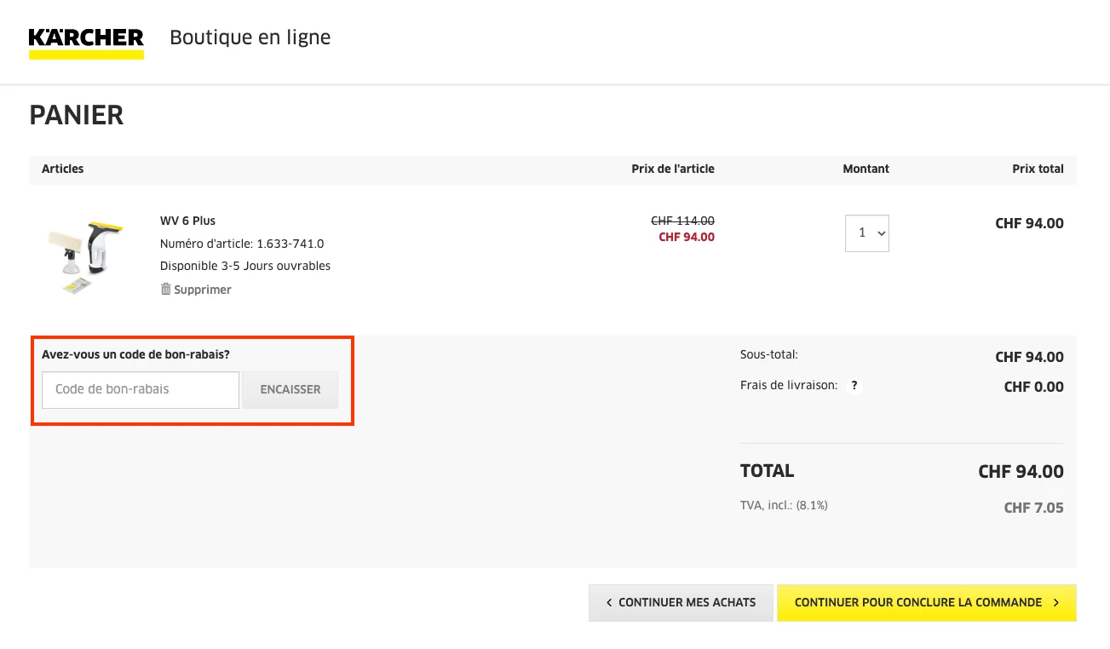This screenshot has width=1110, height=649.
Task: Click the Kärcher logo
Action: tap(85, 41)
